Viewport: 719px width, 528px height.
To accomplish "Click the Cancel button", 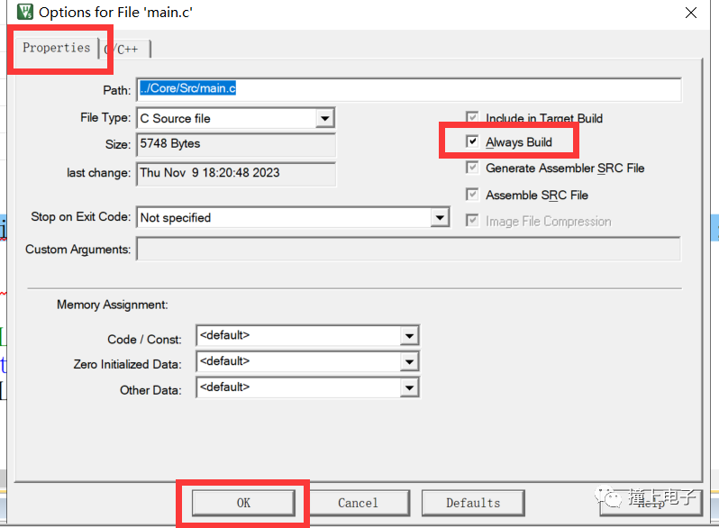I will point(358,503).
